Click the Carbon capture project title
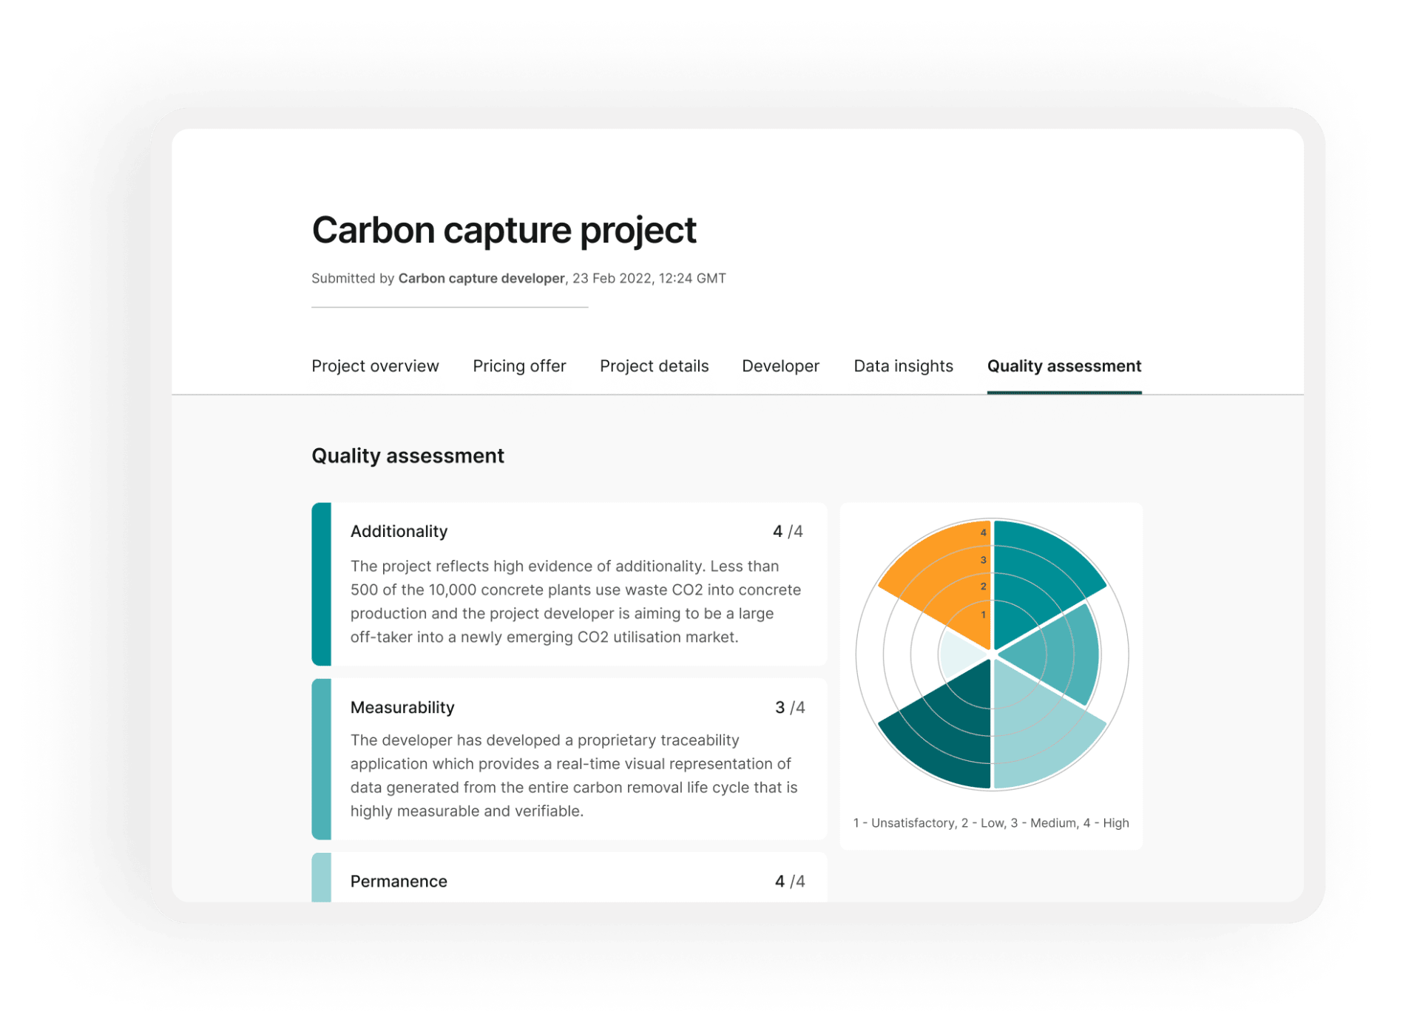Viewport: 1420px width, 1031px height. (x=504, y=230)
